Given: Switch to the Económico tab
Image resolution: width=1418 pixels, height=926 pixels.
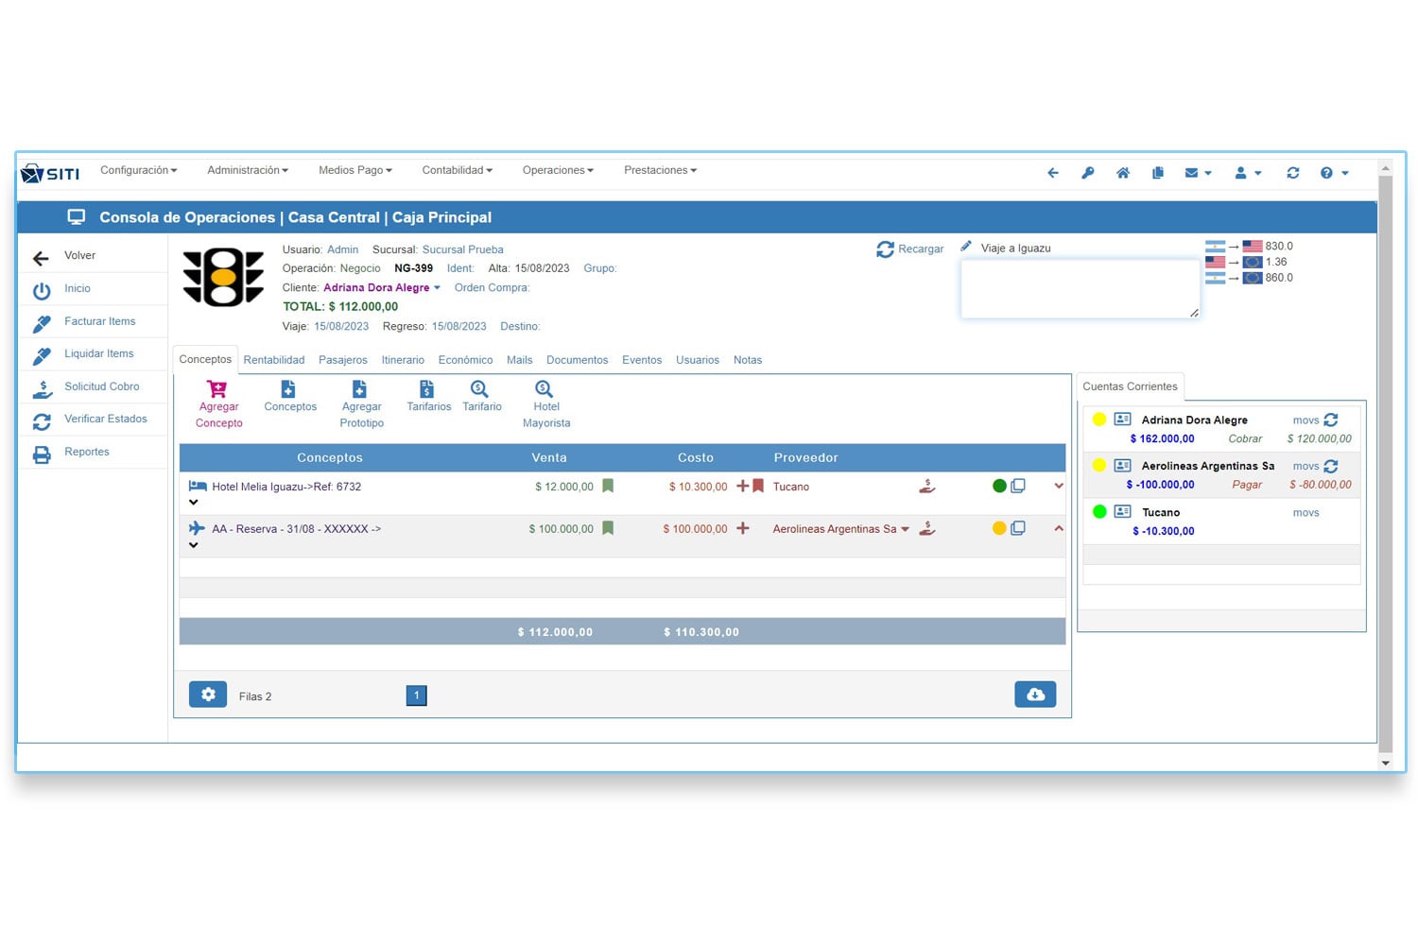Looking at the screenshot, I should pos(465,360).
